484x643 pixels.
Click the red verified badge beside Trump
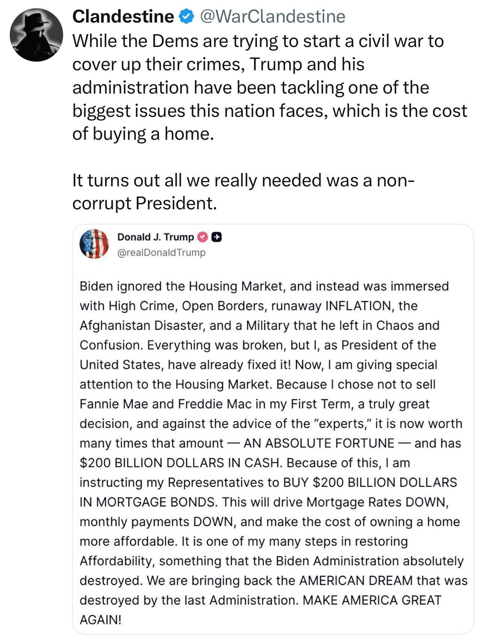pyautogui.click(x=203, y=237)
